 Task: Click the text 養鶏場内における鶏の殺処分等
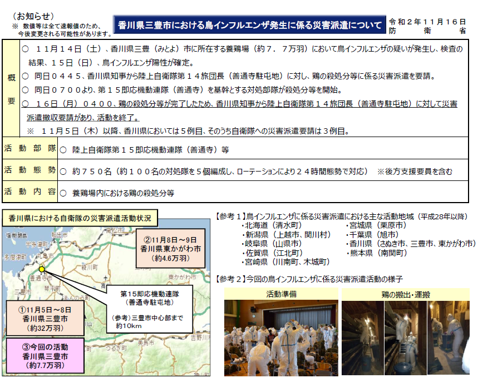tap(123, 193)
